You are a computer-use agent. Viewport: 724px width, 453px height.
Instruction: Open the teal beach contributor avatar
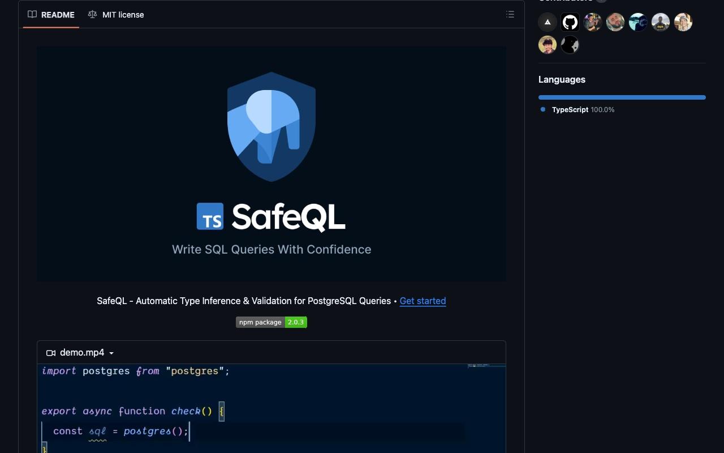coord(638,22)
